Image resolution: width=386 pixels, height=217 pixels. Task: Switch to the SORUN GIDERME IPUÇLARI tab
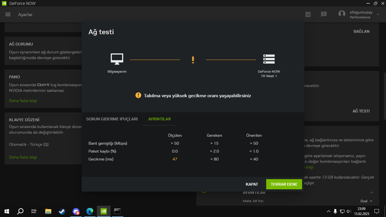(x=112, y=119)
